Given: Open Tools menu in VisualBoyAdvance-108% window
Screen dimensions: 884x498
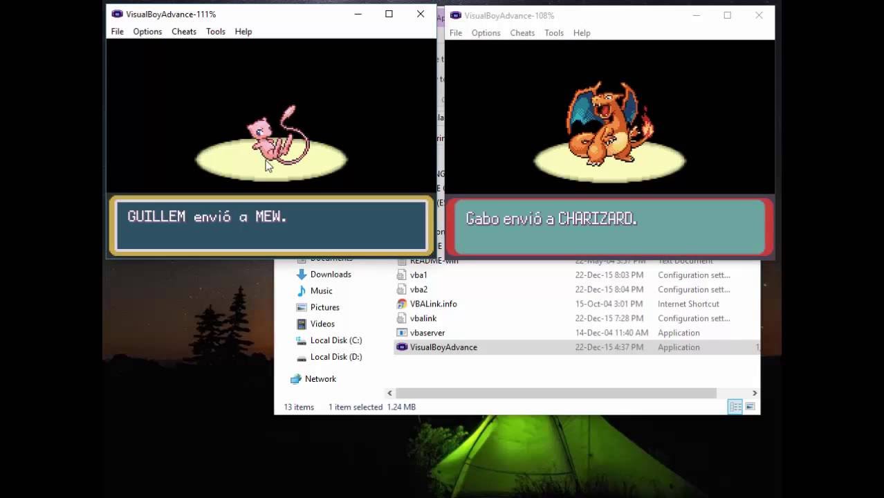Looking at the screenshot, I should coord(554,33).
